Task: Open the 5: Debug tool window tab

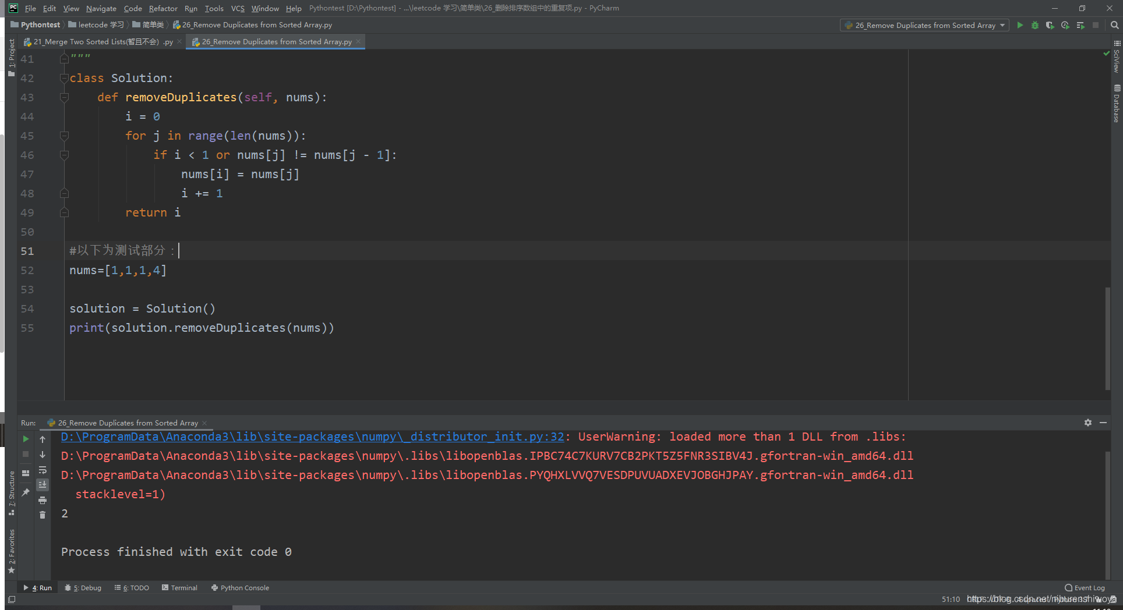Action: point(83,588)
